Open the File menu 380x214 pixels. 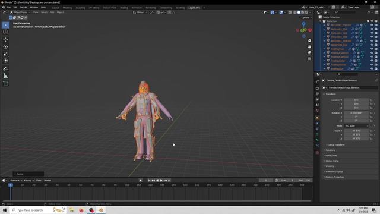pos(9,7)
